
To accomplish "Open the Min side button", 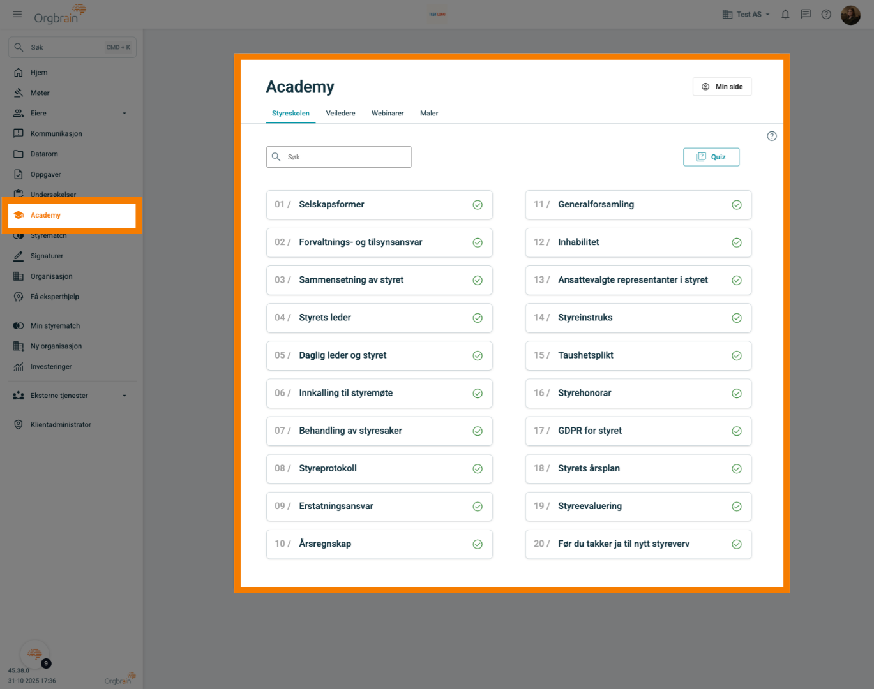I will (722, 87).
